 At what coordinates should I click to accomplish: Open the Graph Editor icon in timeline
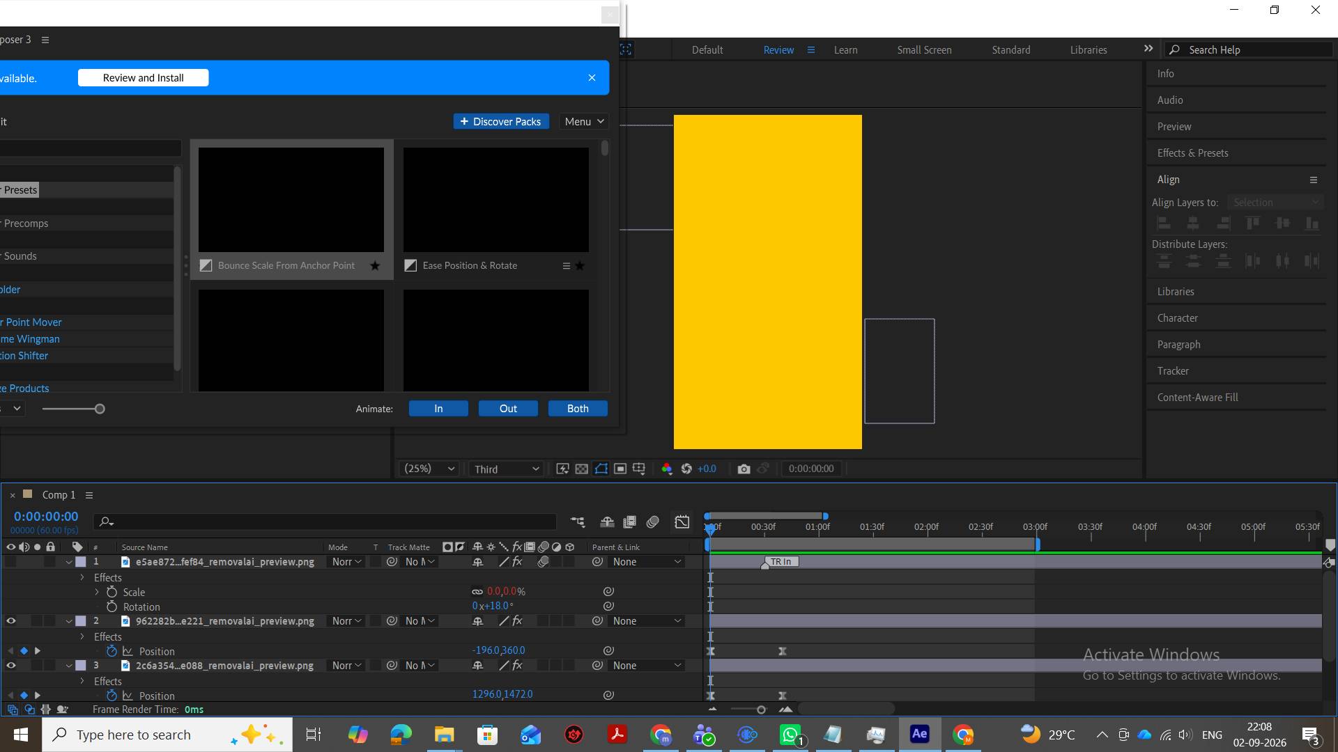tap(682, 522)
